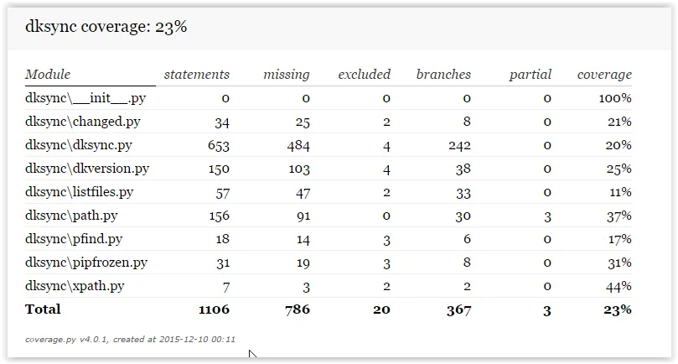The height and width of the screenshot is (364, 678).
Task: Open the dksync\xpath.py module link
Action: coord(75,286)
